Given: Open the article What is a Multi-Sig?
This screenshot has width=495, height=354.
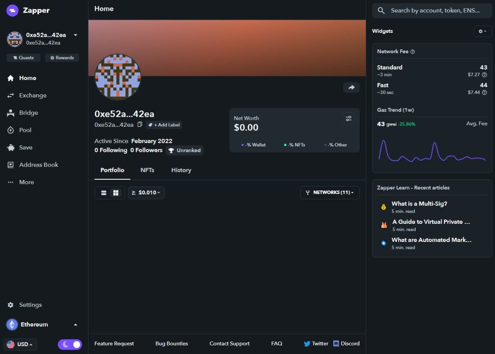Looking at the screenshot, I should tap(419, 204).
